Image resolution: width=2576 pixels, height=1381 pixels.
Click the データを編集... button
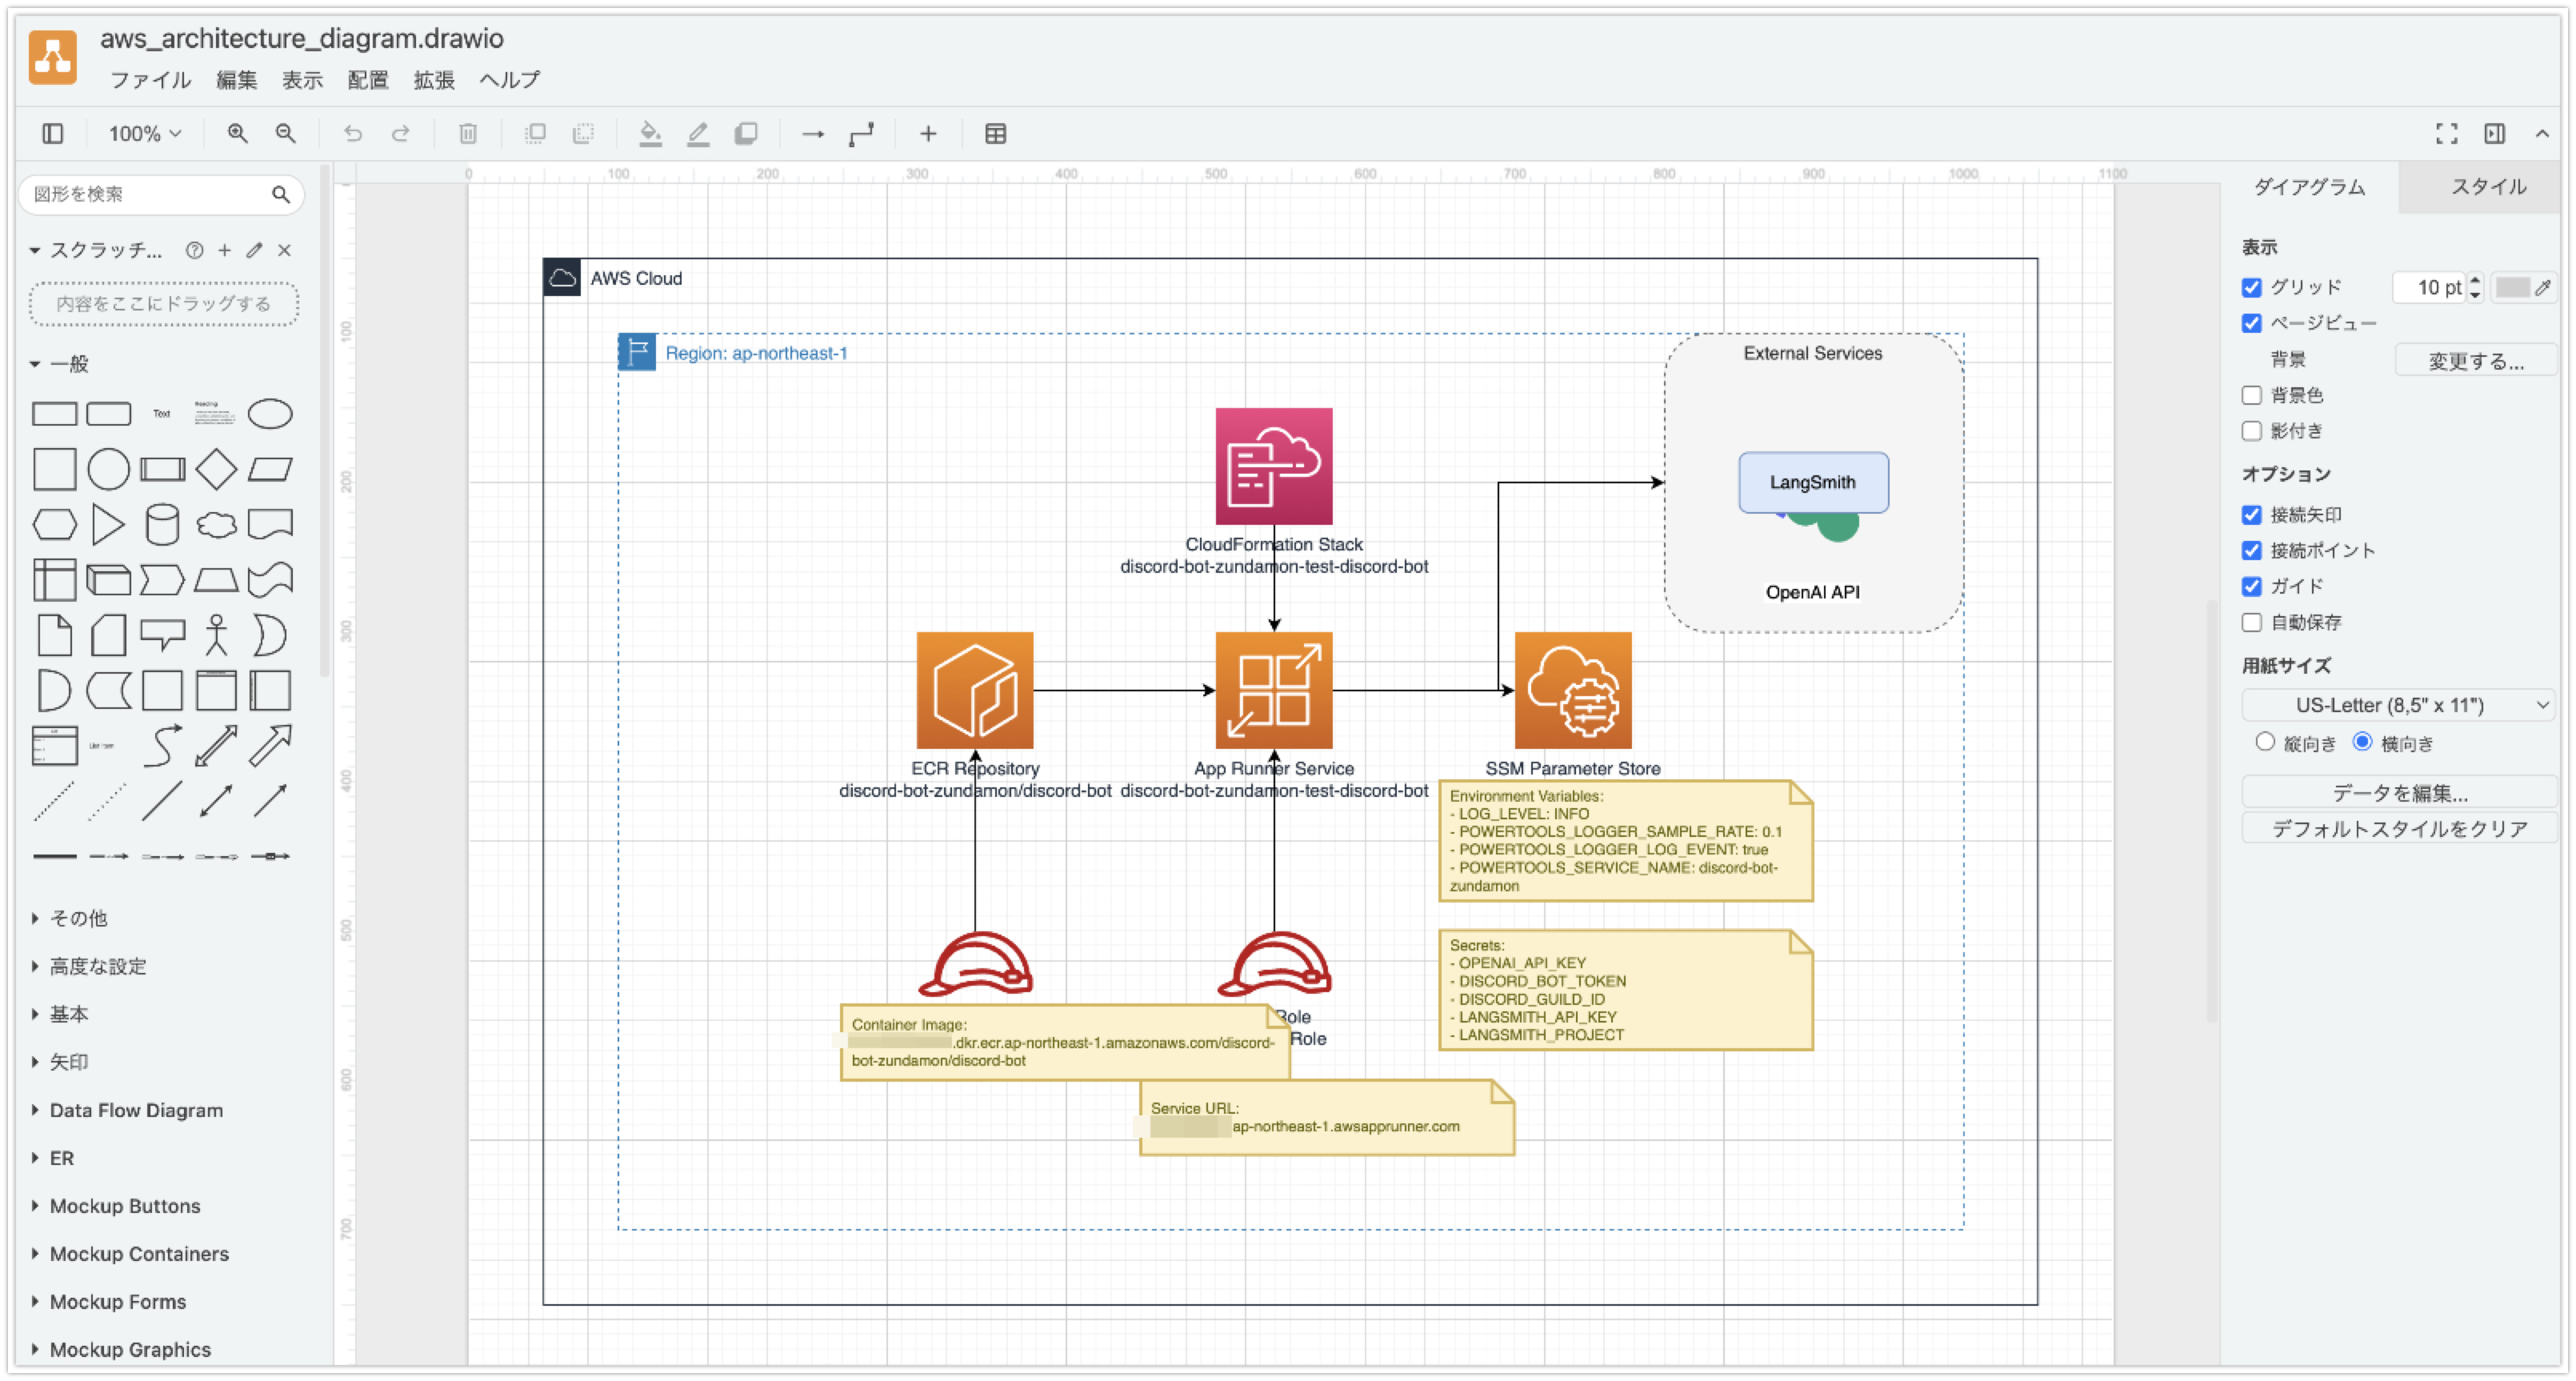[x=2399, y=793]
